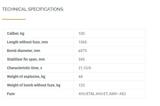Click the fin span value 345
The image size is (160, 106).
click(81, 59)
